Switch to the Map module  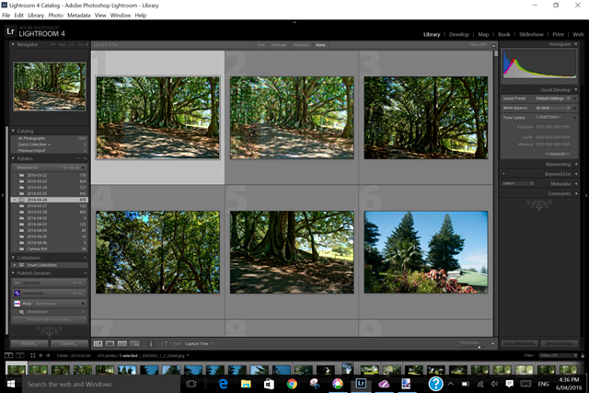click(x=483, y=34)
